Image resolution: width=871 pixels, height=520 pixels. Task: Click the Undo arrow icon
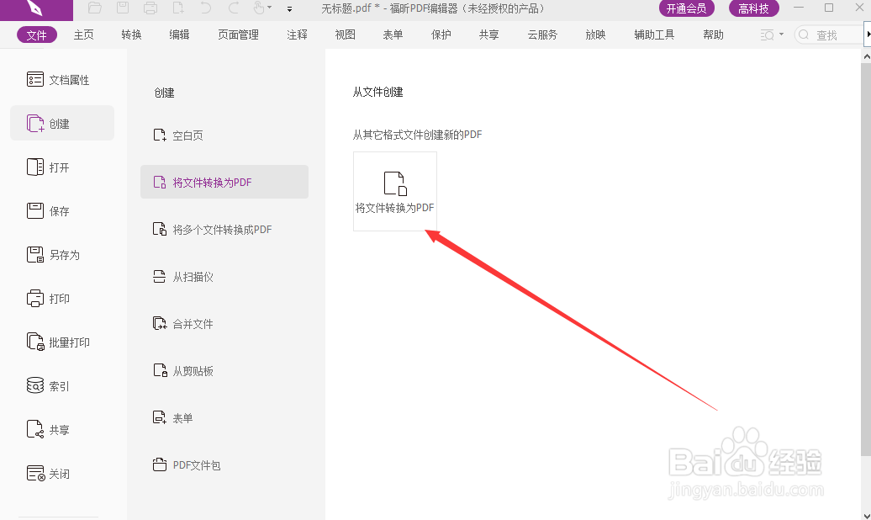coord(205,8)
